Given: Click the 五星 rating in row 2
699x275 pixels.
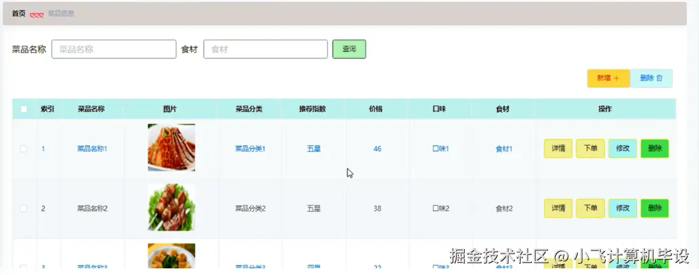Looking at the screenshot, I should [314, 208].
